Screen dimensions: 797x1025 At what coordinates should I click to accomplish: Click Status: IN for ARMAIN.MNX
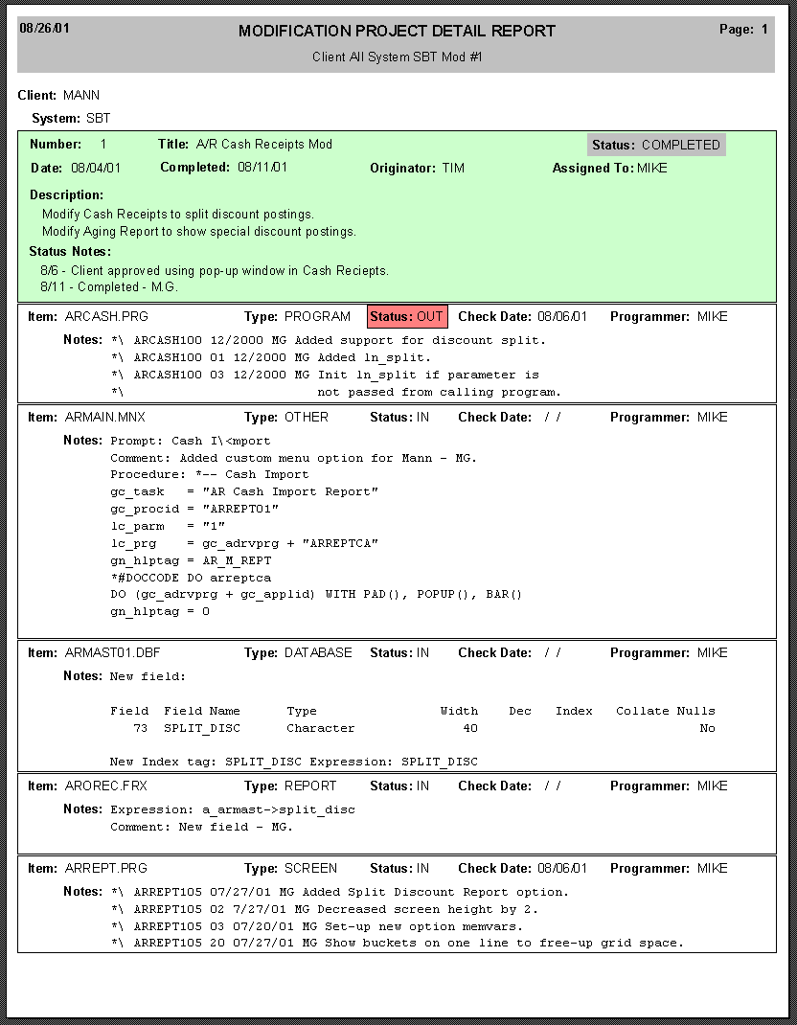point(399,417)
